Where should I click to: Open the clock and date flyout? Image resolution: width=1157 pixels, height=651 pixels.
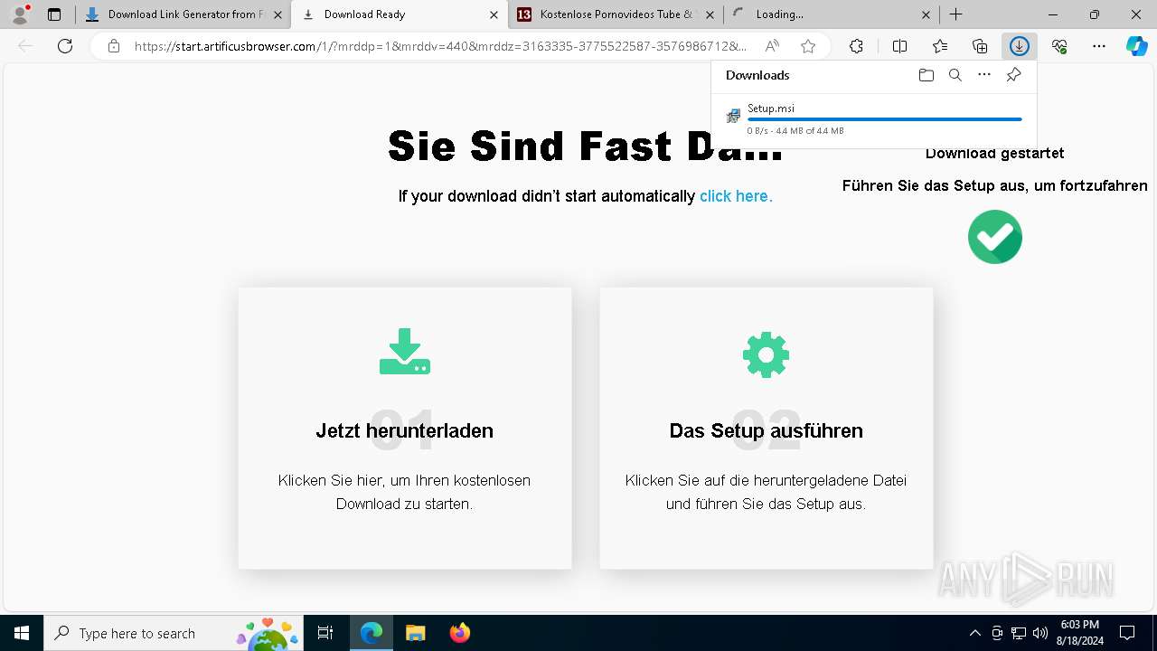coord(1079,633)
